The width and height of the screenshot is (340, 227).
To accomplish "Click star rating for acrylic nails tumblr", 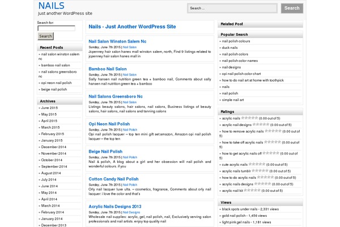I will click(260, 170).
